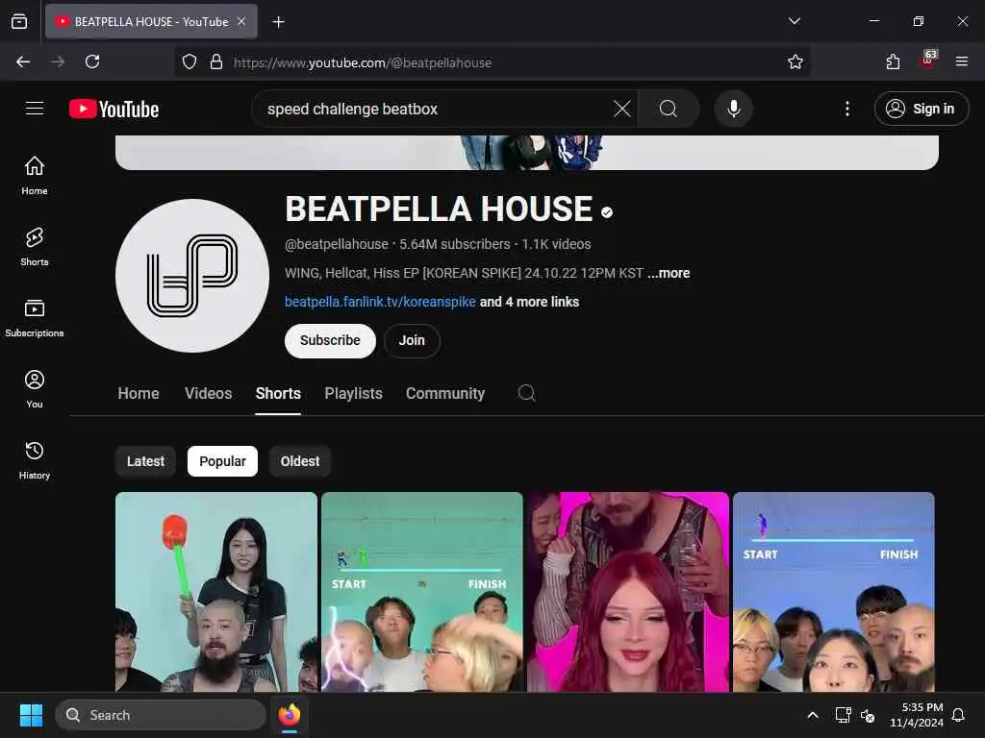Filter shorts by Oldest
Screen dimensions: 985x738
pos(300,461)
